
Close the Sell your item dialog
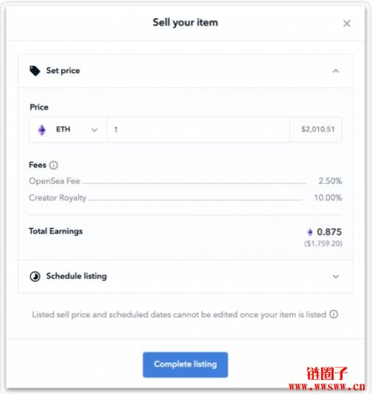point(347,24)
